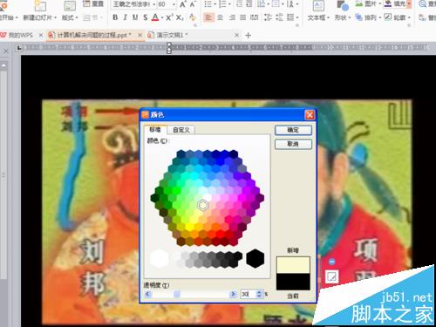This screenshot has height=327, width=436.
Task: Click the transparency slider right arrow
Action: [233, 294]
